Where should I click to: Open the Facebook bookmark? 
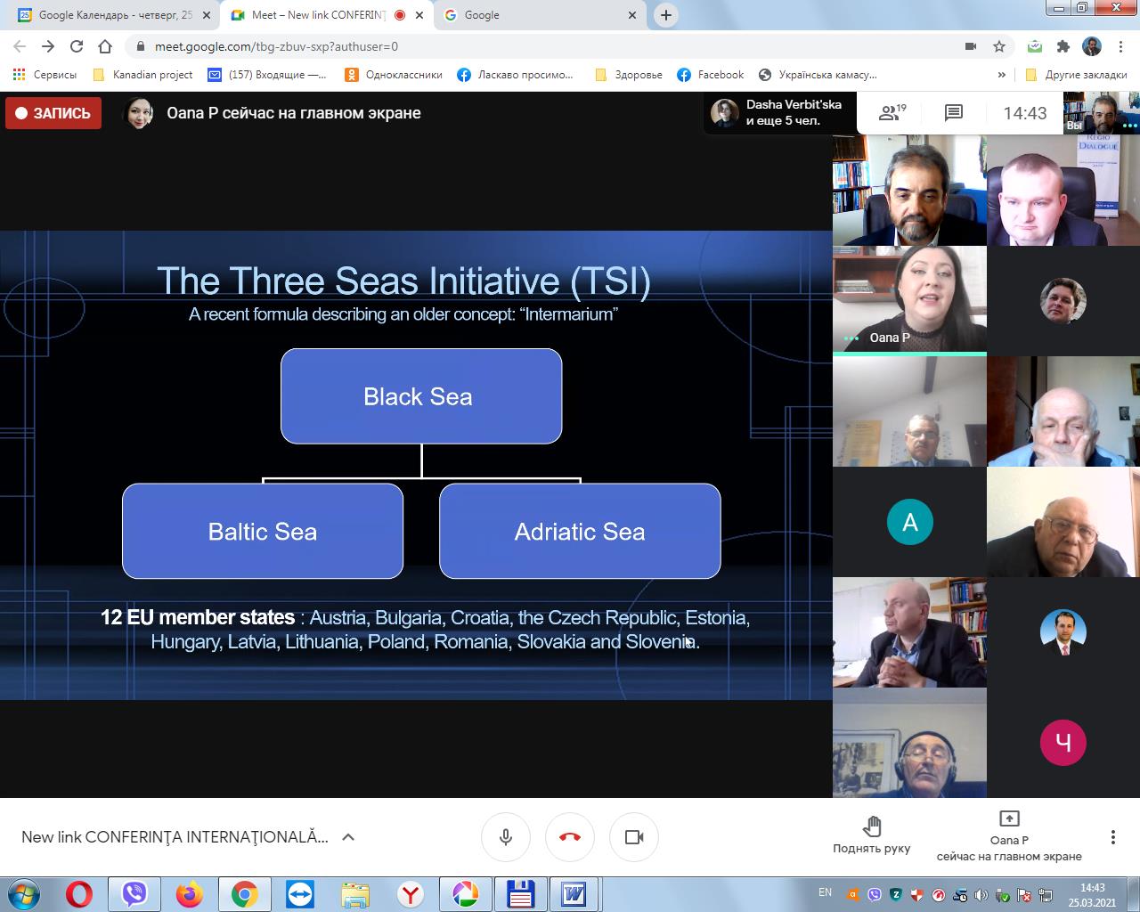[x=710, y=75]
